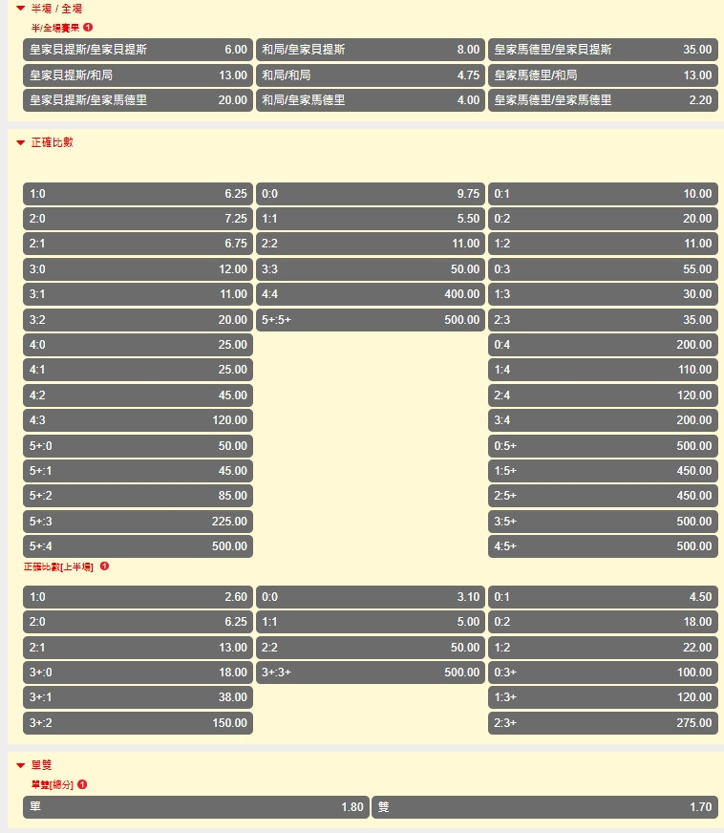Select 5+:5+ draw at 500.00
This screenshot has height=833, width=724.
[371, 319]
